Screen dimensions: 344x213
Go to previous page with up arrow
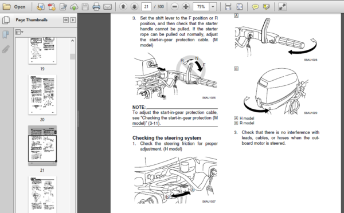pos(123,7)
